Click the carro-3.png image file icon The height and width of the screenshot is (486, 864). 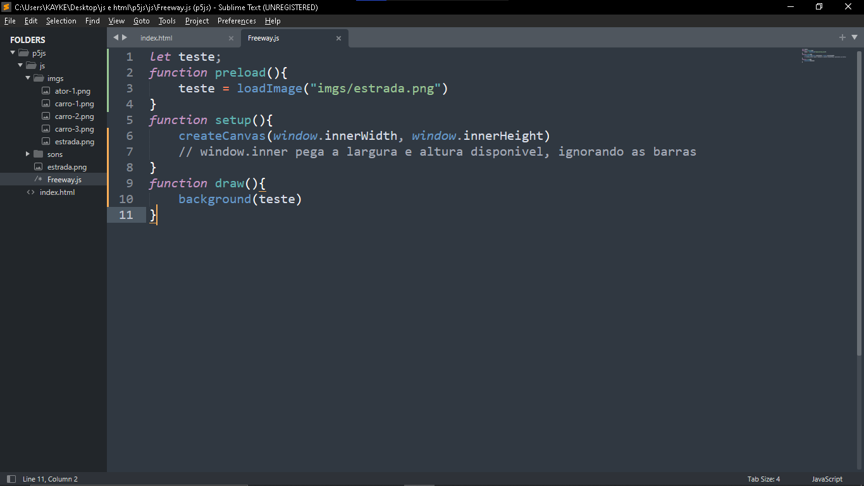click(46, 129)
